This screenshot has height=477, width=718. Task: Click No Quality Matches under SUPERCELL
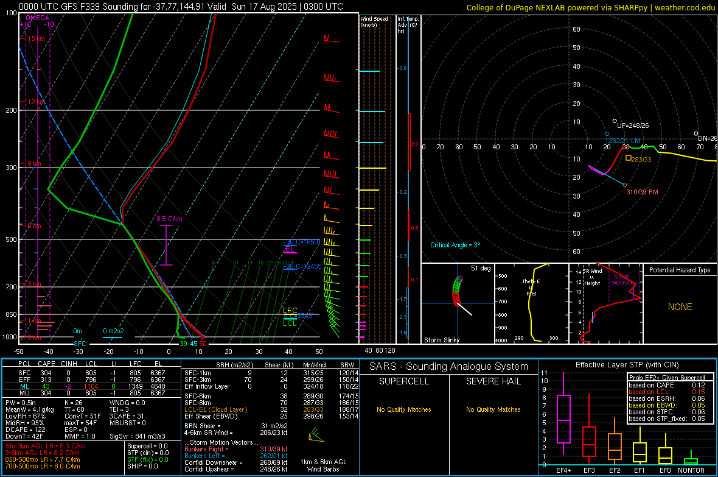(x=404, y=409)
